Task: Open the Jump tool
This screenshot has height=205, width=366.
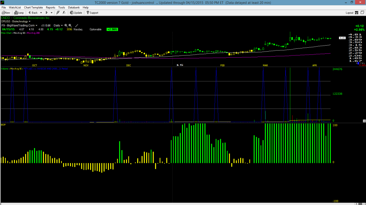Action: pyautogui.click(x=19, y=13)
